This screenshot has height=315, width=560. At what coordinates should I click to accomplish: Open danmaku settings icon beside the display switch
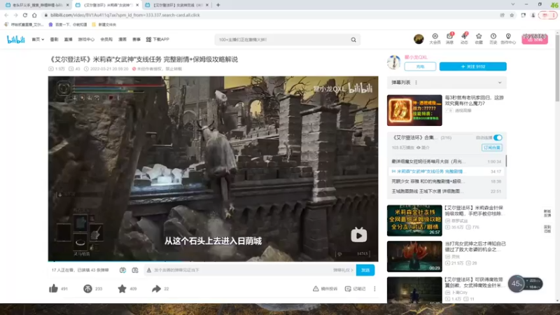pyautogui.click(x=135, y=270)
